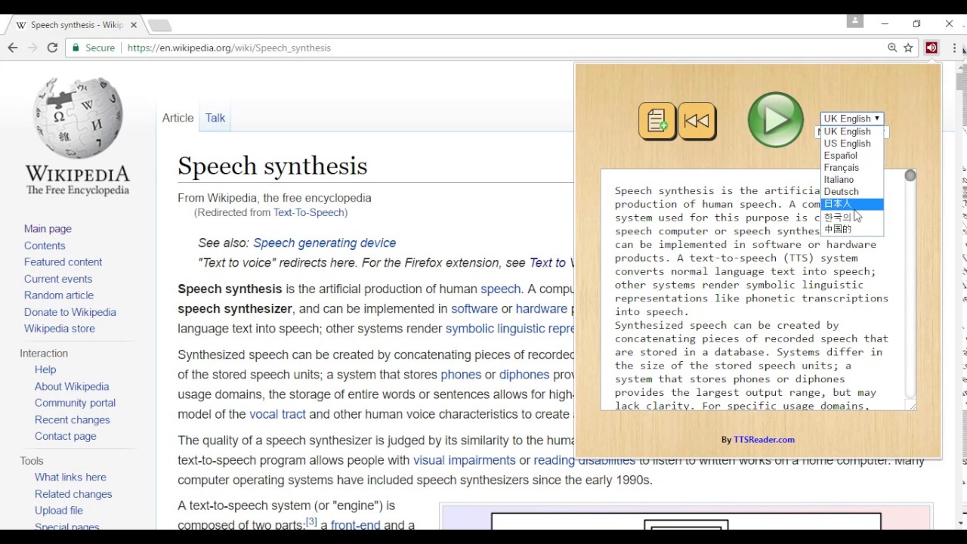Click the text area scrollbar thumb
The image size is (967, 544).
tap(910, 175)
